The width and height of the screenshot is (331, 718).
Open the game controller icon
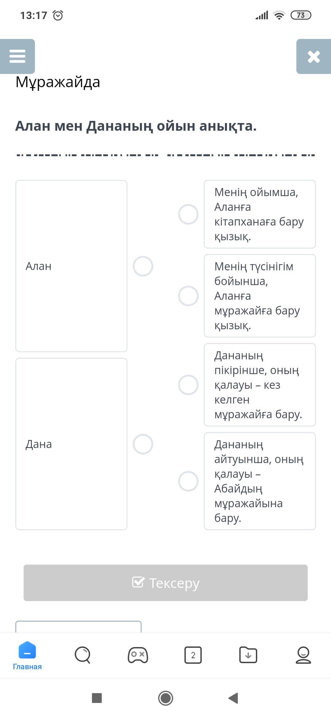pos(138,655)
